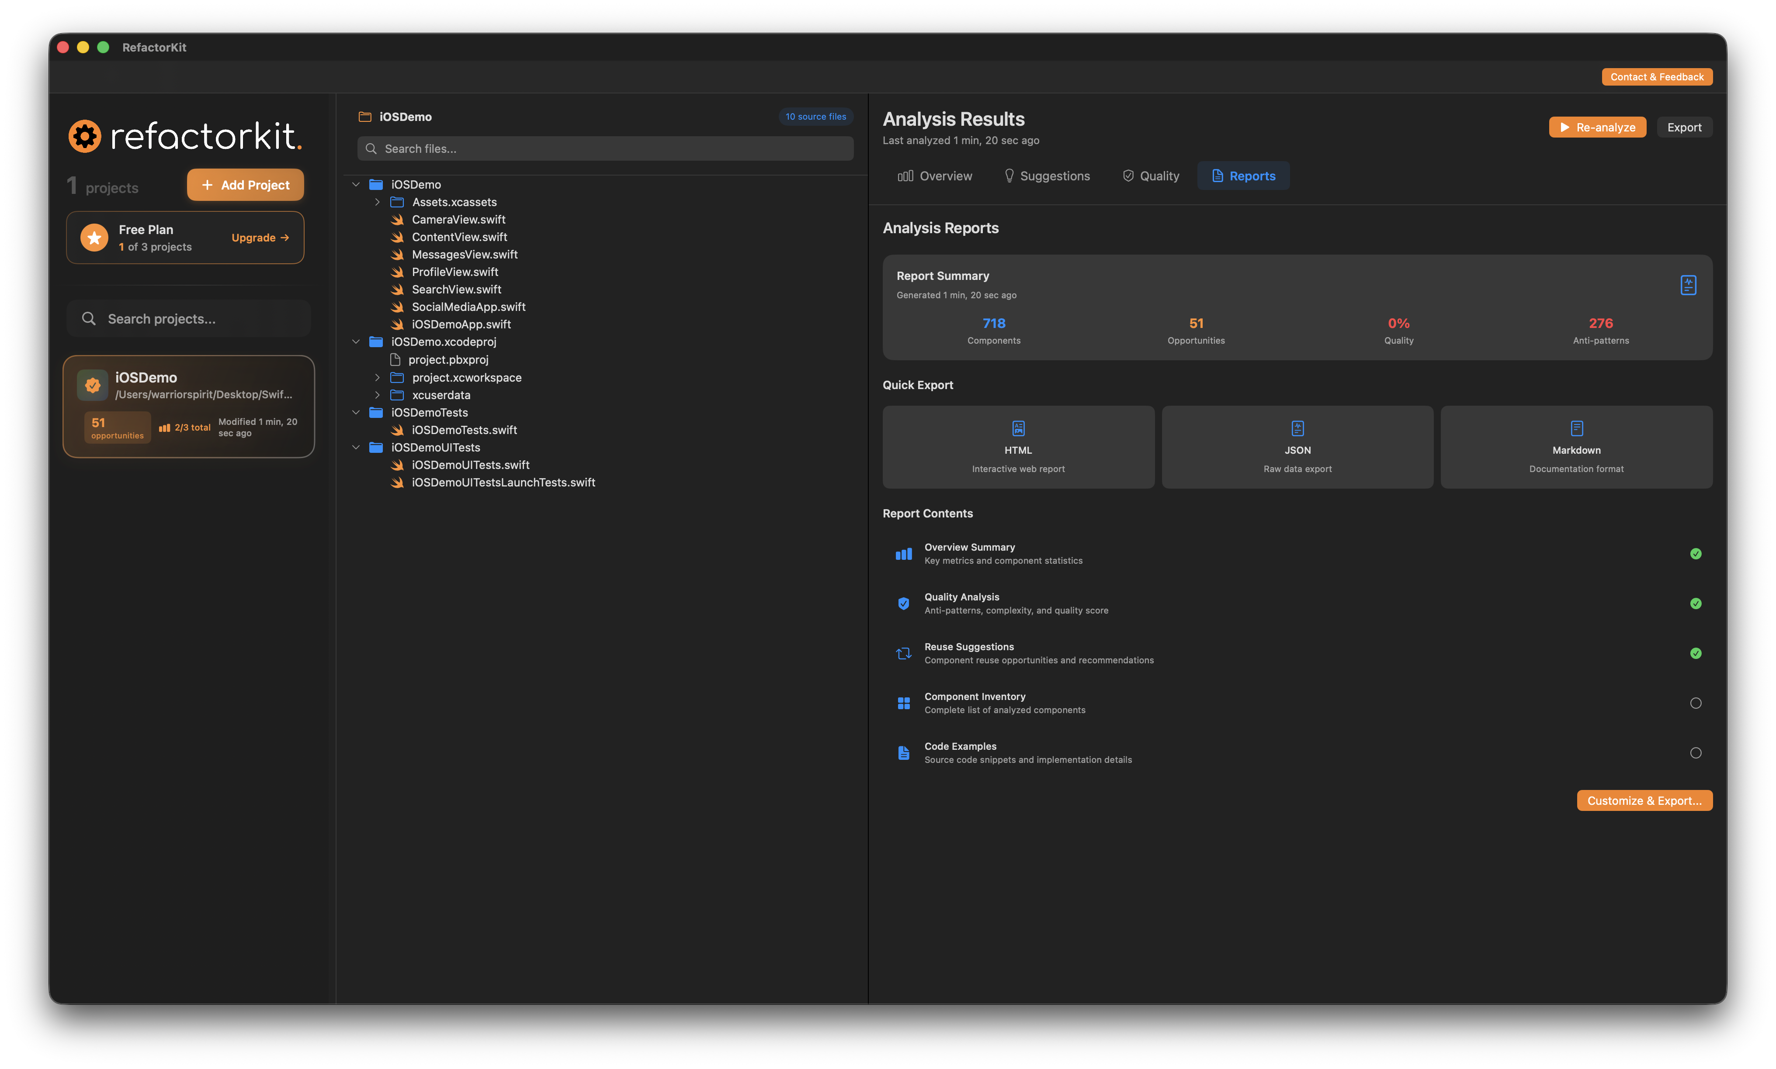This screenshot has height=1069, width=1776.
Task: Expand the project.xcworkspace chevron
Action: [377, 377]
